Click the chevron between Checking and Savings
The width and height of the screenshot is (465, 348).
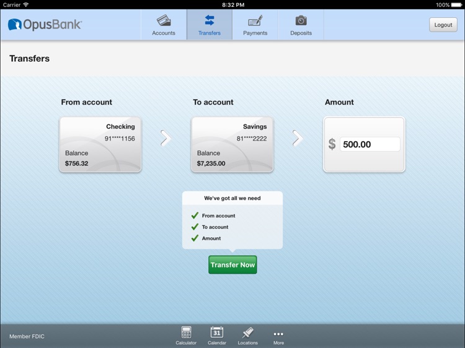(x=166, y=138)
